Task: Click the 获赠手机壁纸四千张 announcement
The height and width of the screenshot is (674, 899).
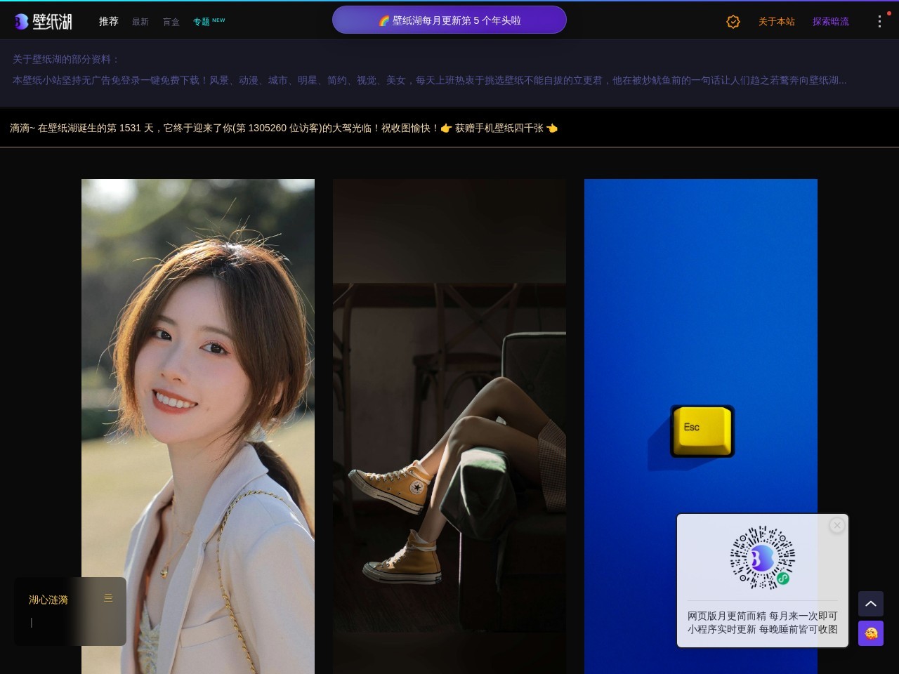Action: tap(499, 128)
